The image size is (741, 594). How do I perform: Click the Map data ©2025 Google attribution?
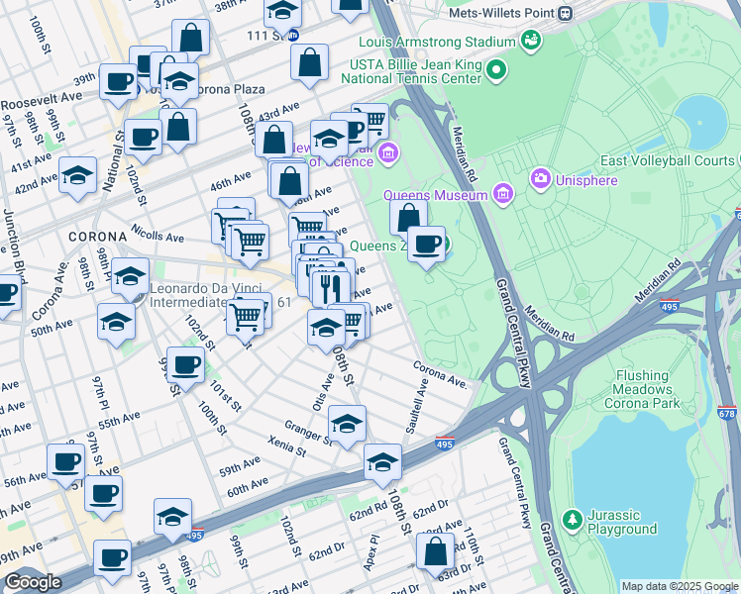point(680,586)
